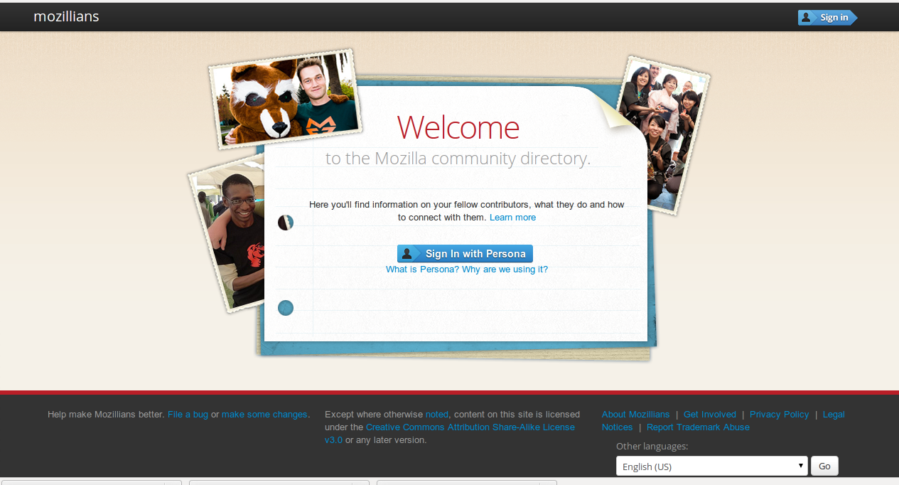
Task: Open 'What is Persona? Why are we using it?' link
Action: pyautogui.click(x=467, y=270)
